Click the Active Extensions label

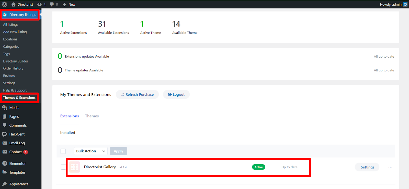click(73, 33)
